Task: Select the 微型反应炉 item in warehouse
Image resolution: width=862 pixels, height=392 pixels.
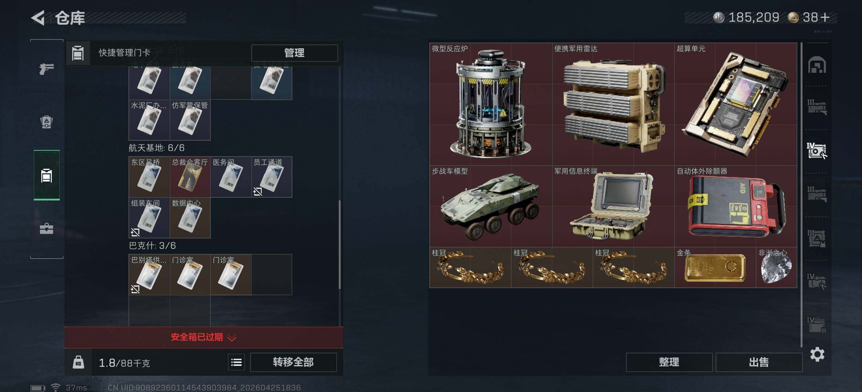Action: coord(491,104)
